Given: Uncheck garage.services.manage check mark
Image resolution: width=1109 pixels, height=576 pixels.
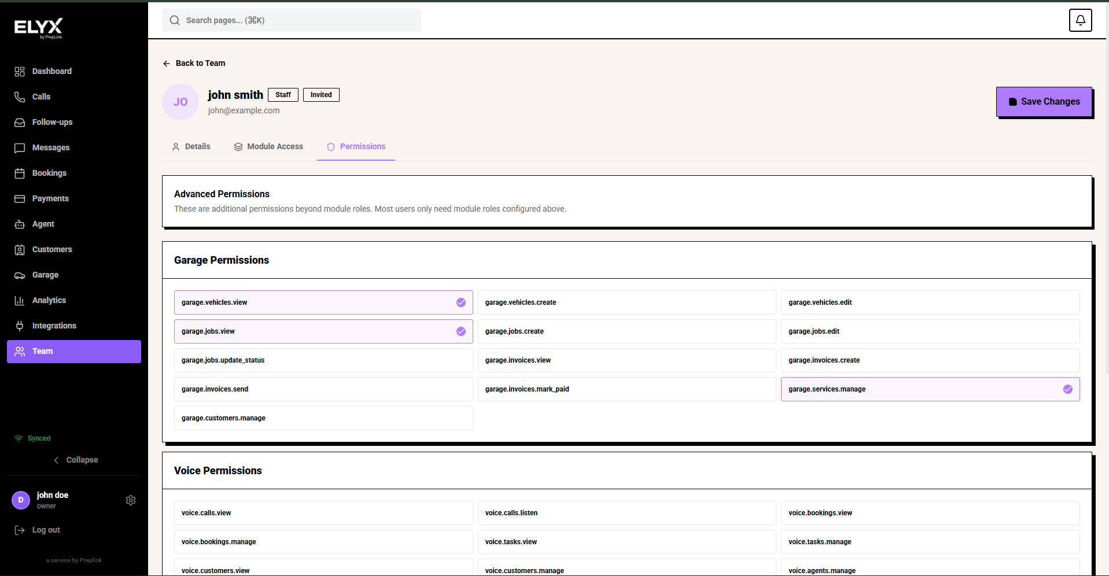Looking at the screenshot, I should point(1068,389).
